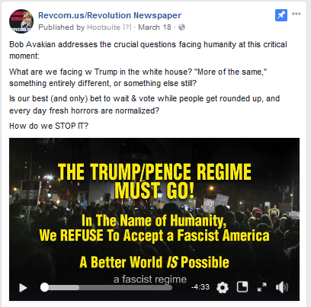Click the picture-in-picture video icon
The height and width of the screenshot is (307, 311).
(x=242, y=287)
